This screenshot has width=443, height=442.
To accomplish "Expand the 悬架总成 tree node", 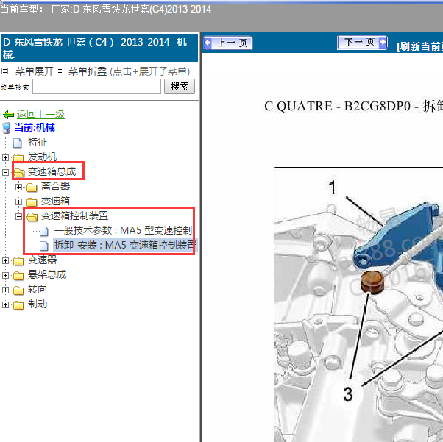I will [x=5, y=275].
